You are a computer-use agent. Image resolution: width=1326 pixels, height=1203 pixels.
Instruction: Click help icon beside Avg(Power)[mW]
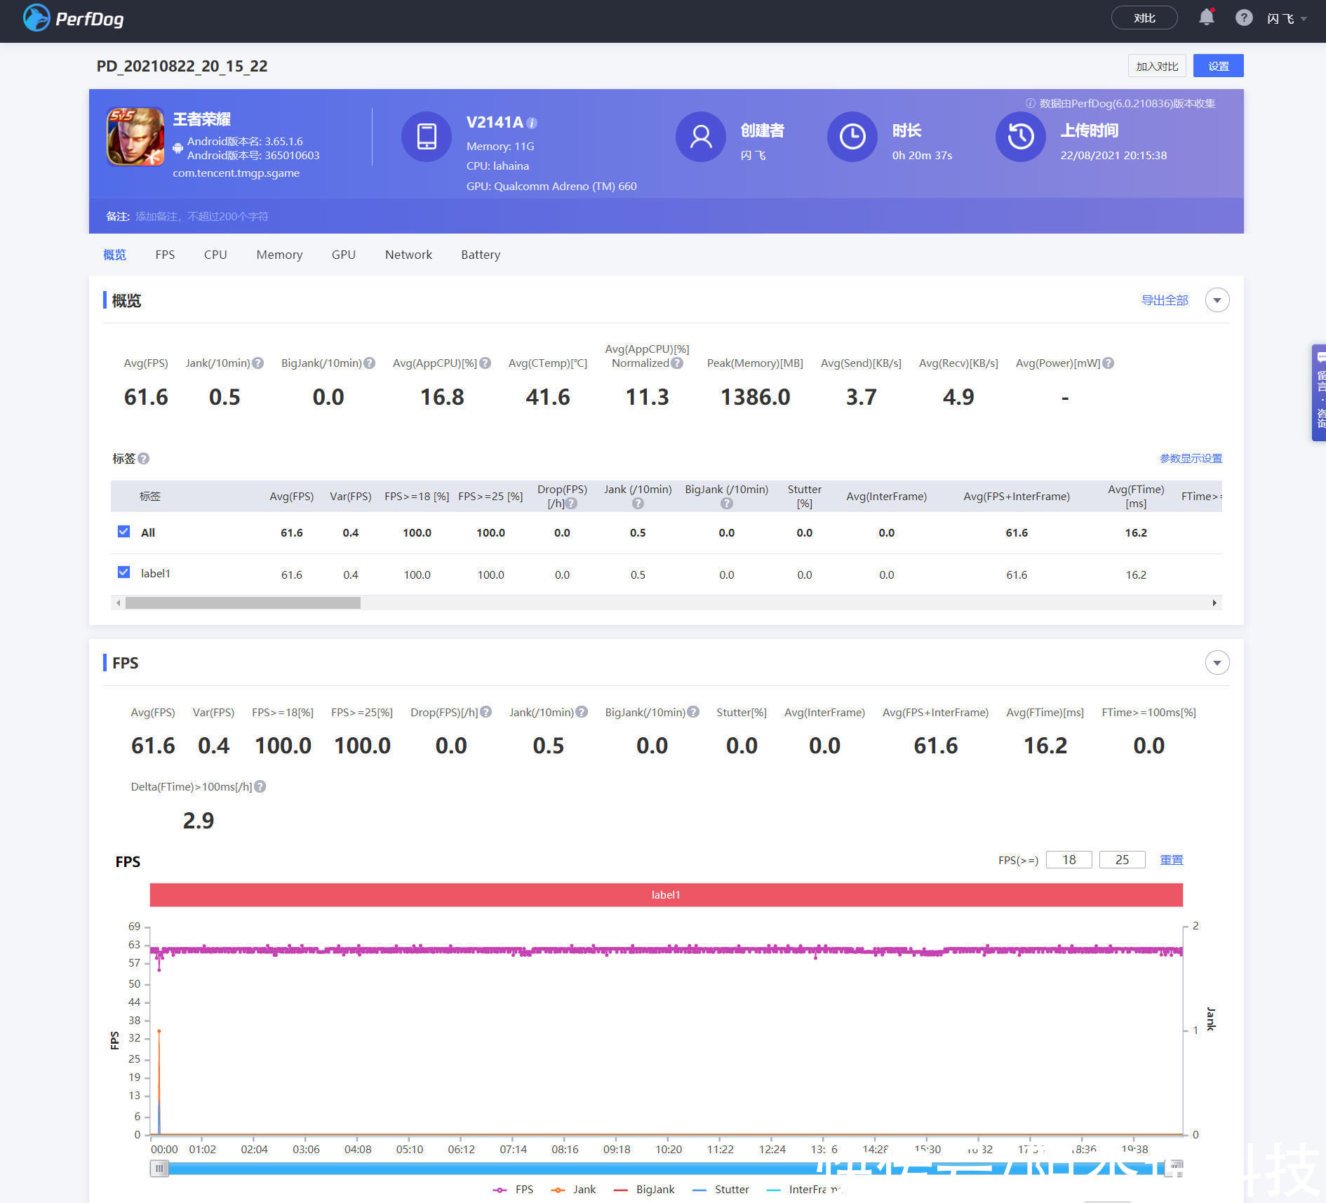[1109, 363]
